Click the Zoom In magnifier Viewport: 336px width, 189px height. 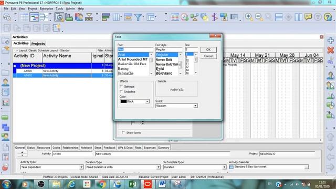249,17
